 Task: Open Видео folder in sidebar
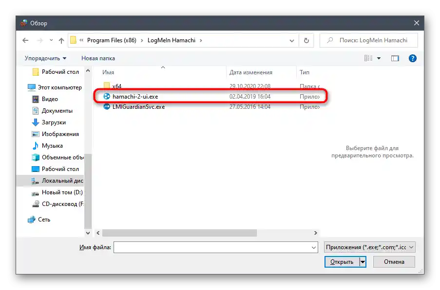50,99
